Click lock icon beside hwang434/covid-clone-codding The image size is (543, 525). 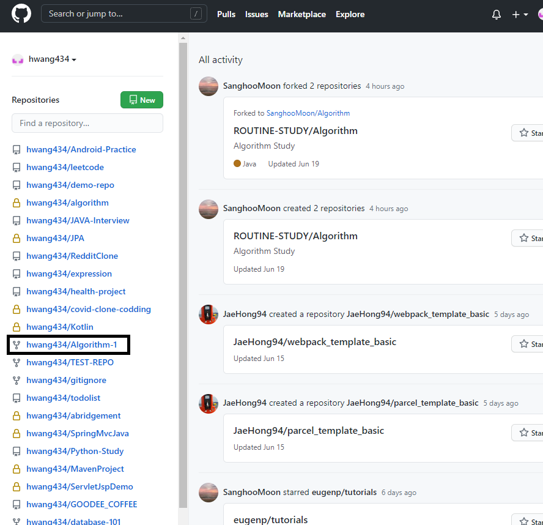[17, 309]
